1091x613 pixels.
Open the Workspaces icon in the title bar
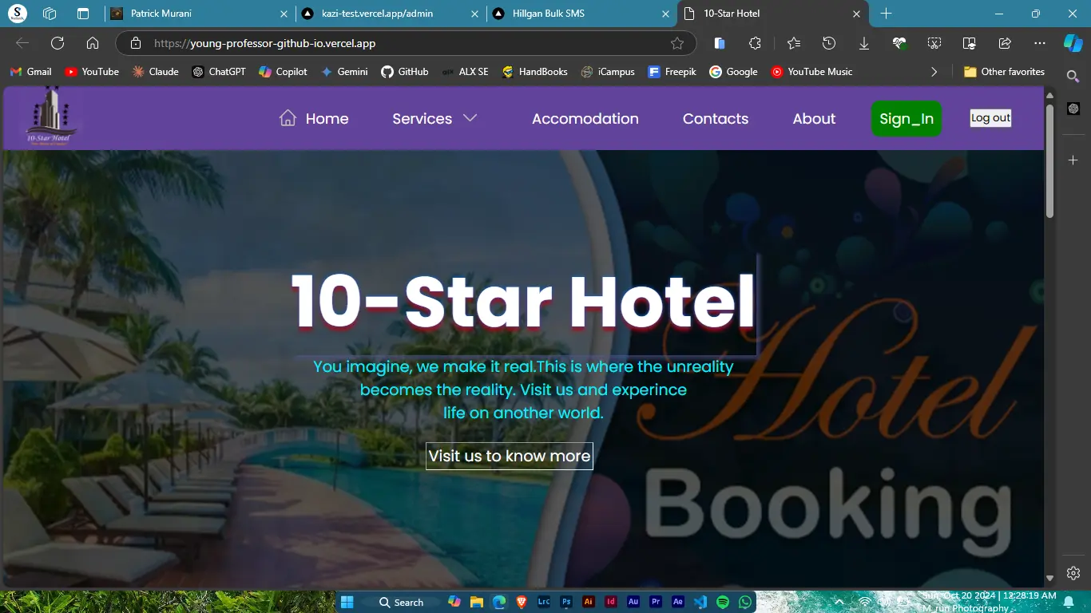50,14
